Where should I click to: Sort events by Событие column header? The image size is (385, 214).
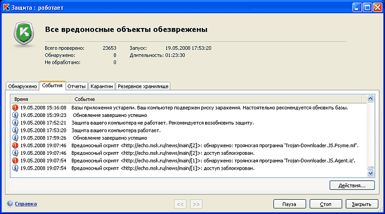[216, 99]
